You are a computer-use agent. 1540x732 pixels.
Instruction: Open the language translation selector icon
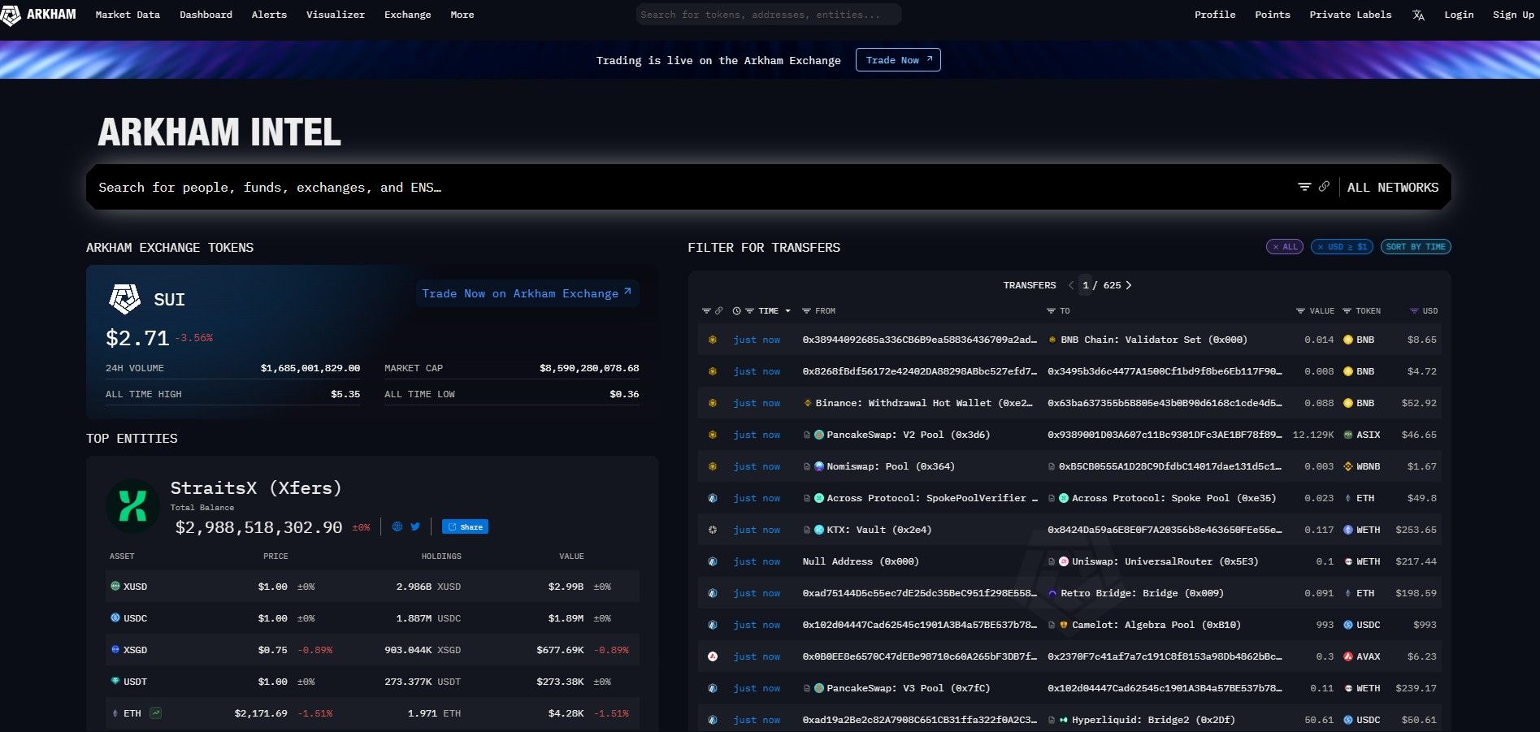(1418, 15)
